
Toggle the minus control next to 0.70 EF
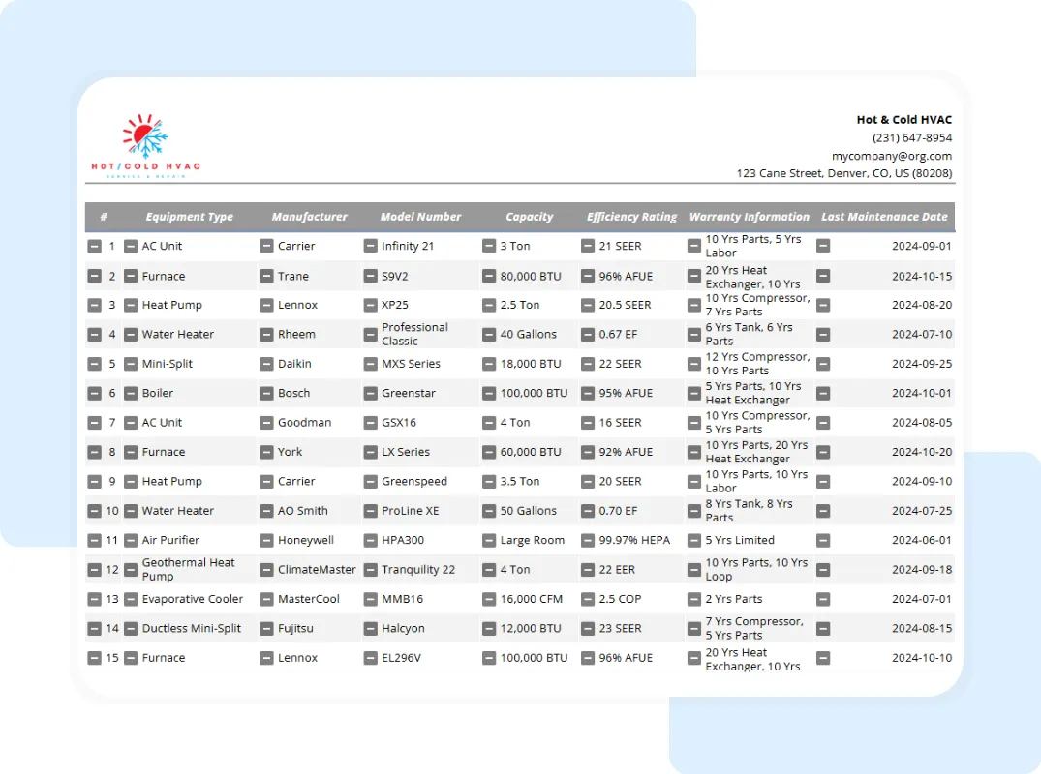[588, 510]
